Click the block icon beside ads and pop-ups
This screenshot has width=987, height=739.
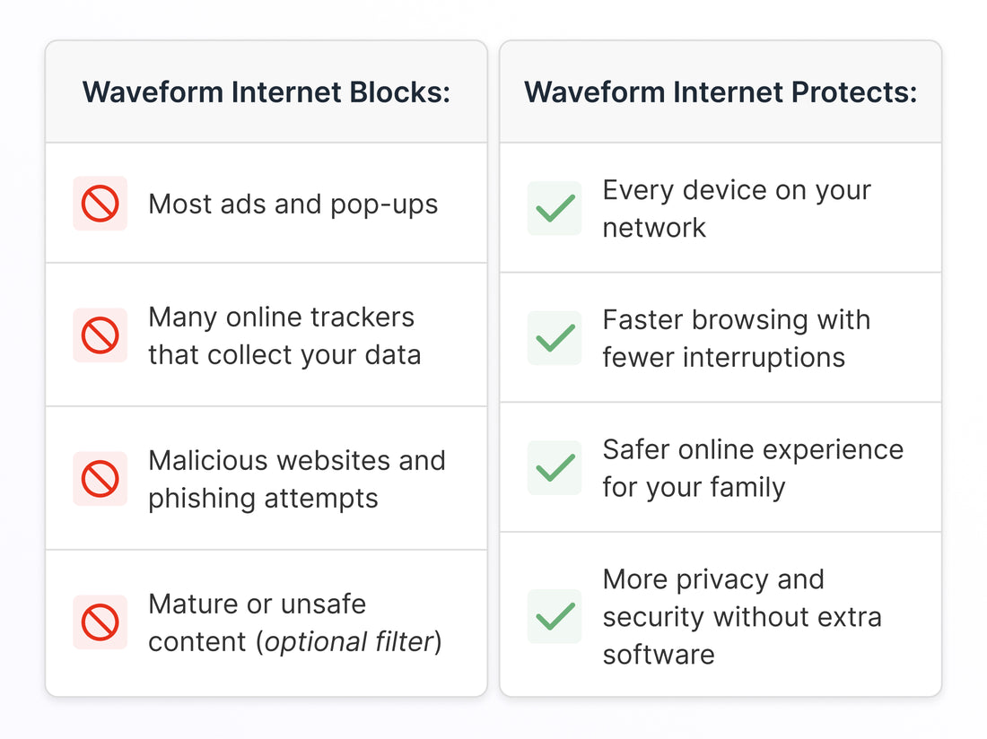[x=100, y=204]
